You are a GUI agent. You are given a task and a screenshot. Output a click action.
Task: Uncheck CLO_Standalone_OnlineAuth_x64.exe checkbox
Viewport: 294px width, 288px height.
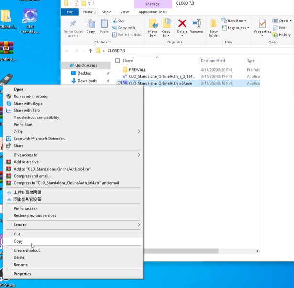[120, 83]
